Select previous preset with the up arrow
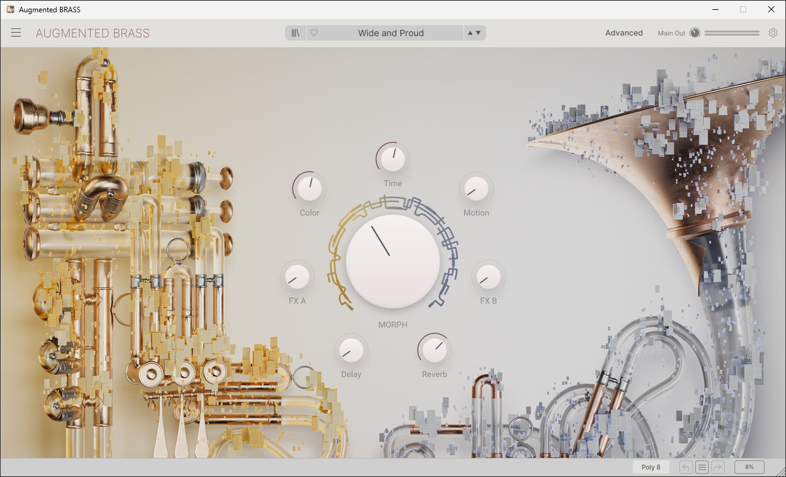 pyautogui.click(x=470, y=33)
